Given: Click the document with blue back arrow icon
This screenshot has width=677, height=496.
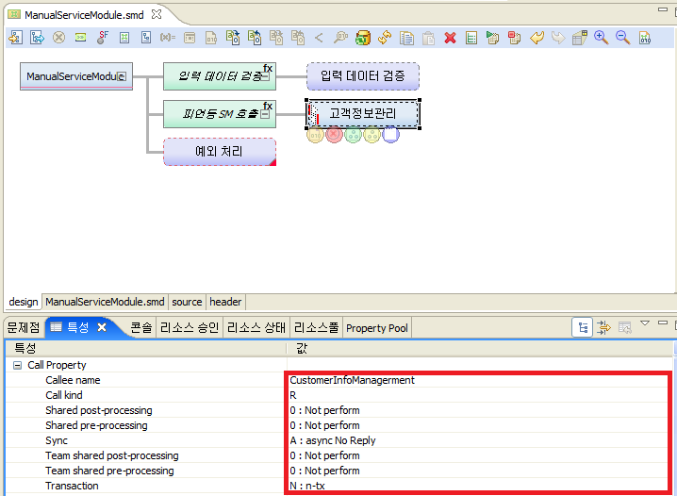Looking at the screenshot, I should [x=255, y=38].
